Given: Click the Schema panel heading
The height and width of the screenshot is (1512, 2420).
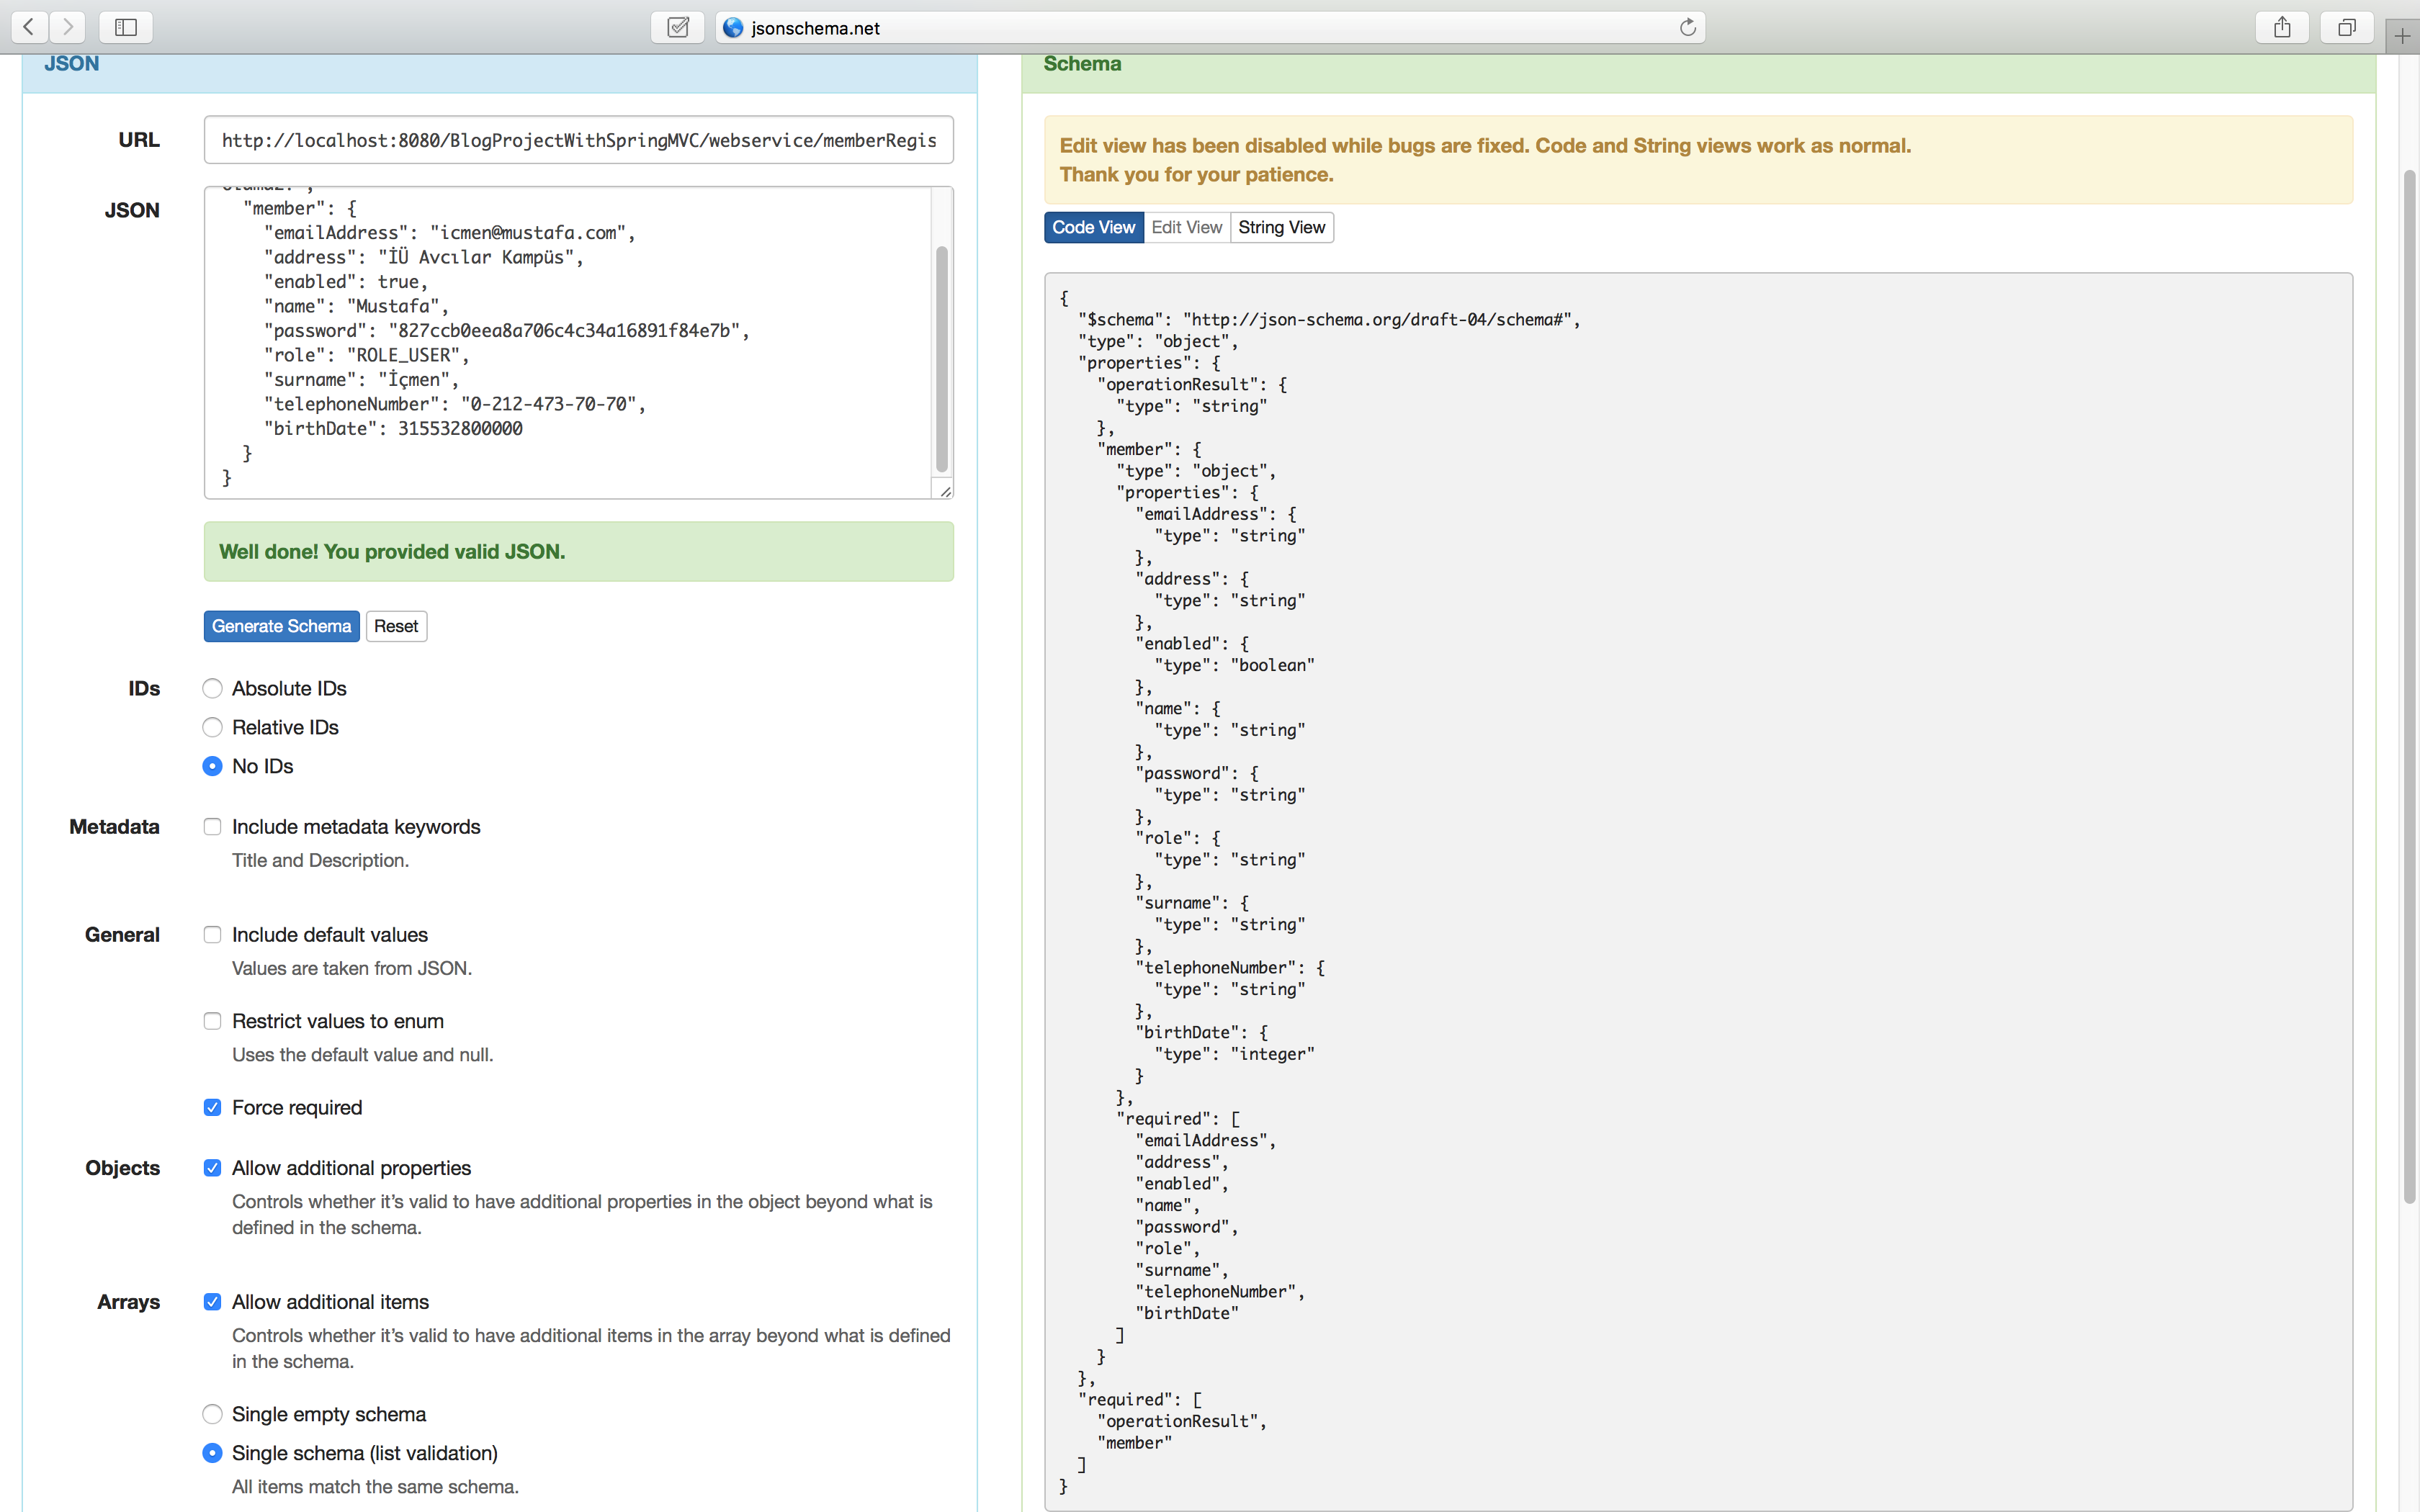Looking at the screenshot, I should click(x=1082, y=64).
